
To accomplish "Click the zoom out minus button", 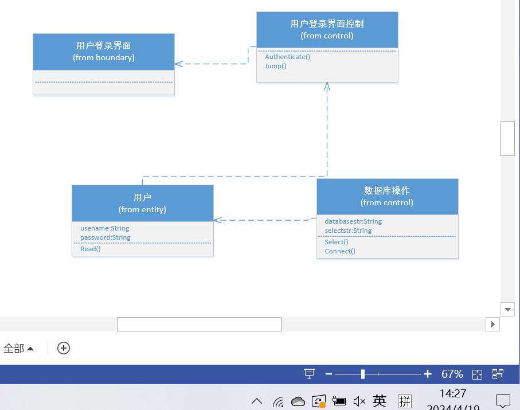I will coord(329,374).
